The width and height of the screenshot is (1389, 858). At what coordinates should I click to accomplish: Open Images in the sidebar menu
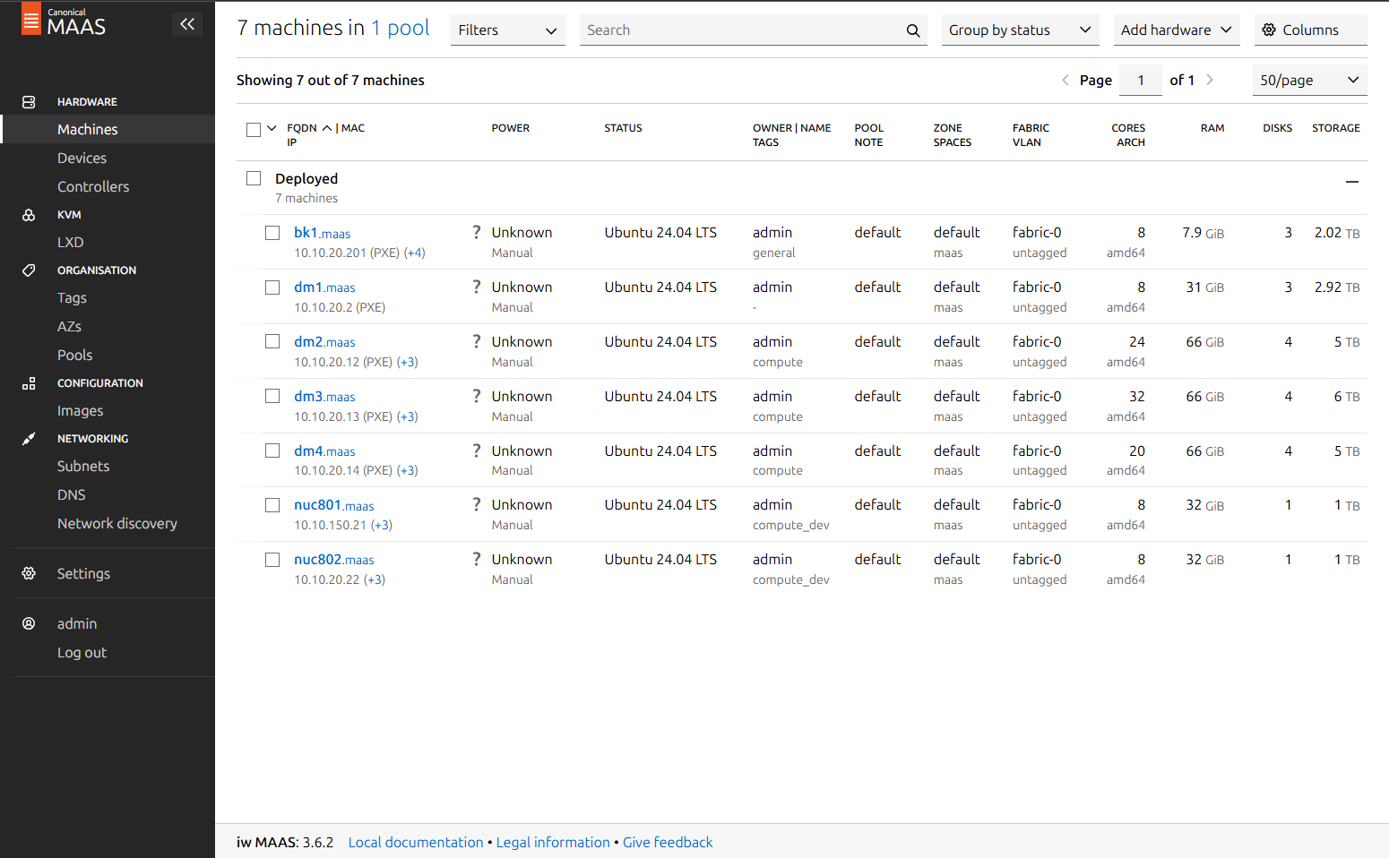81,411
